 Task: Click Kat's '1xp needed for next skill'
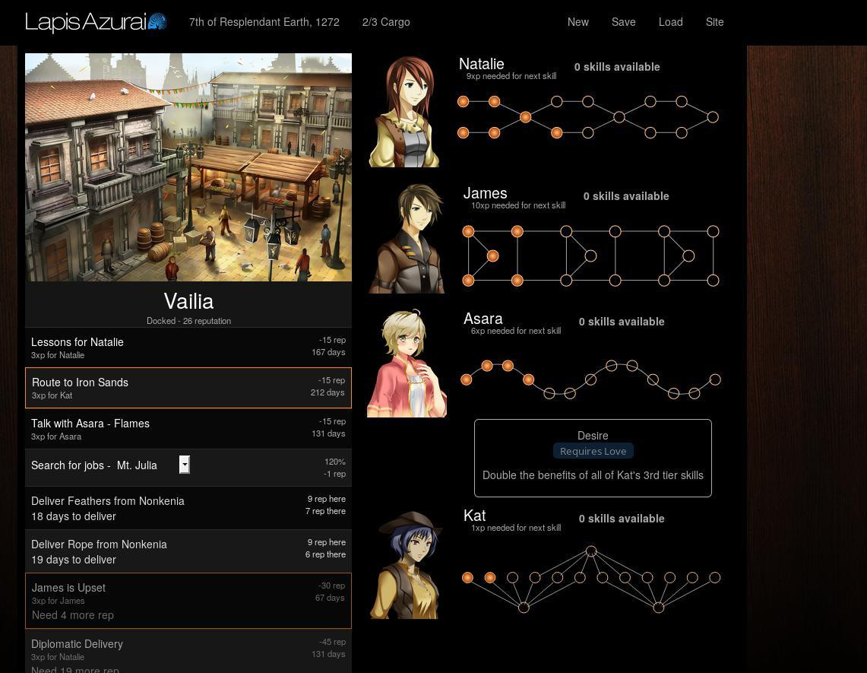pos(516,528)
